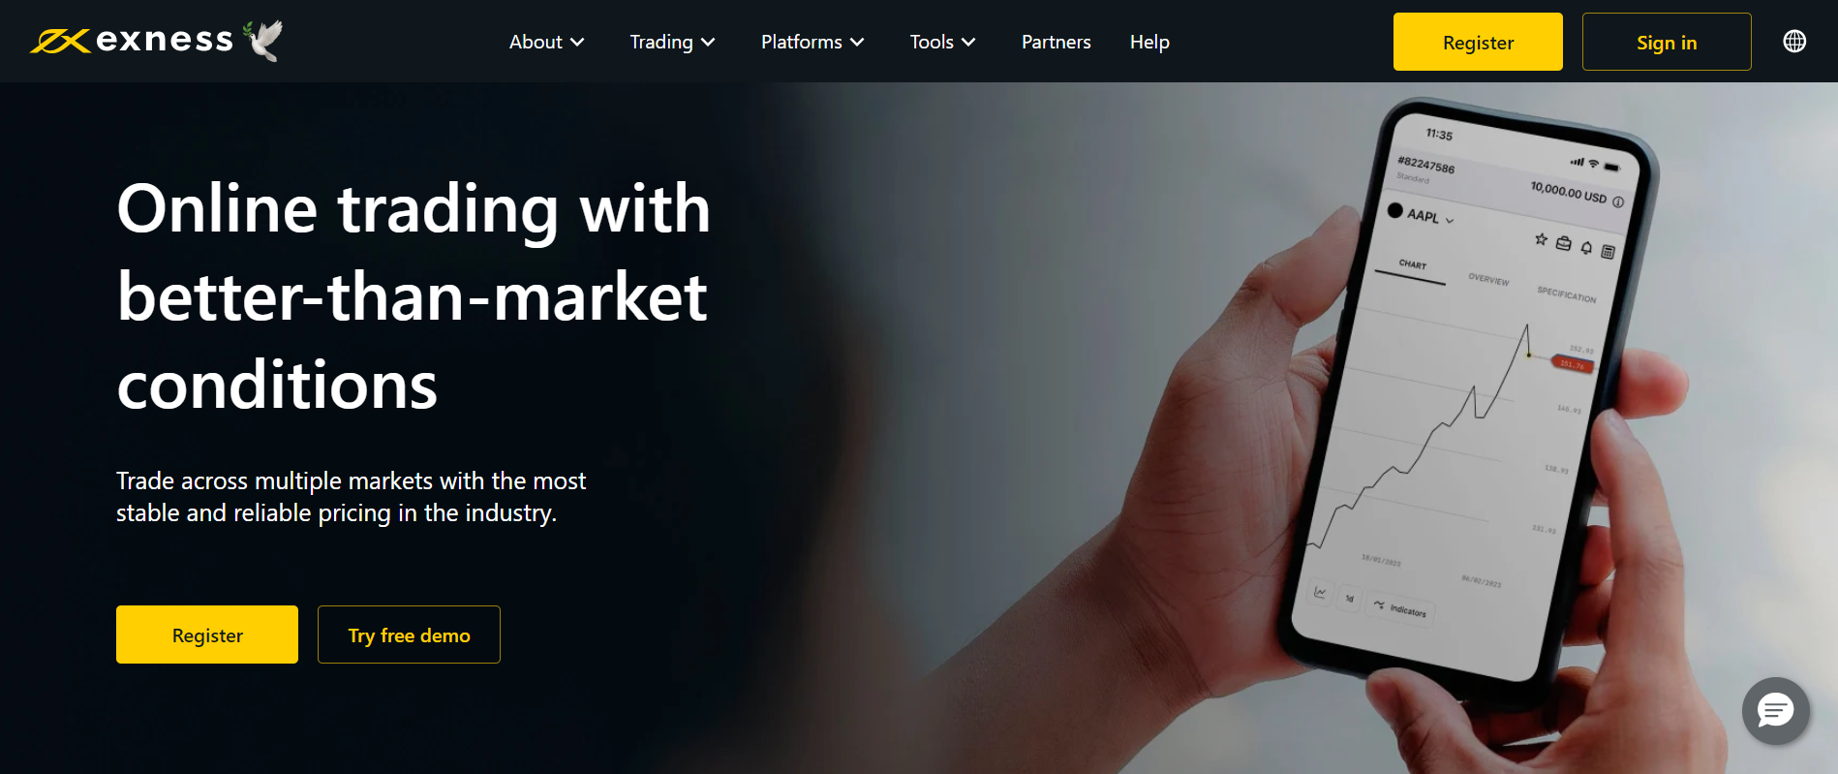Open the Partners page
1838x774 pixels.
pyautogui.click(x=1056, y=42)
